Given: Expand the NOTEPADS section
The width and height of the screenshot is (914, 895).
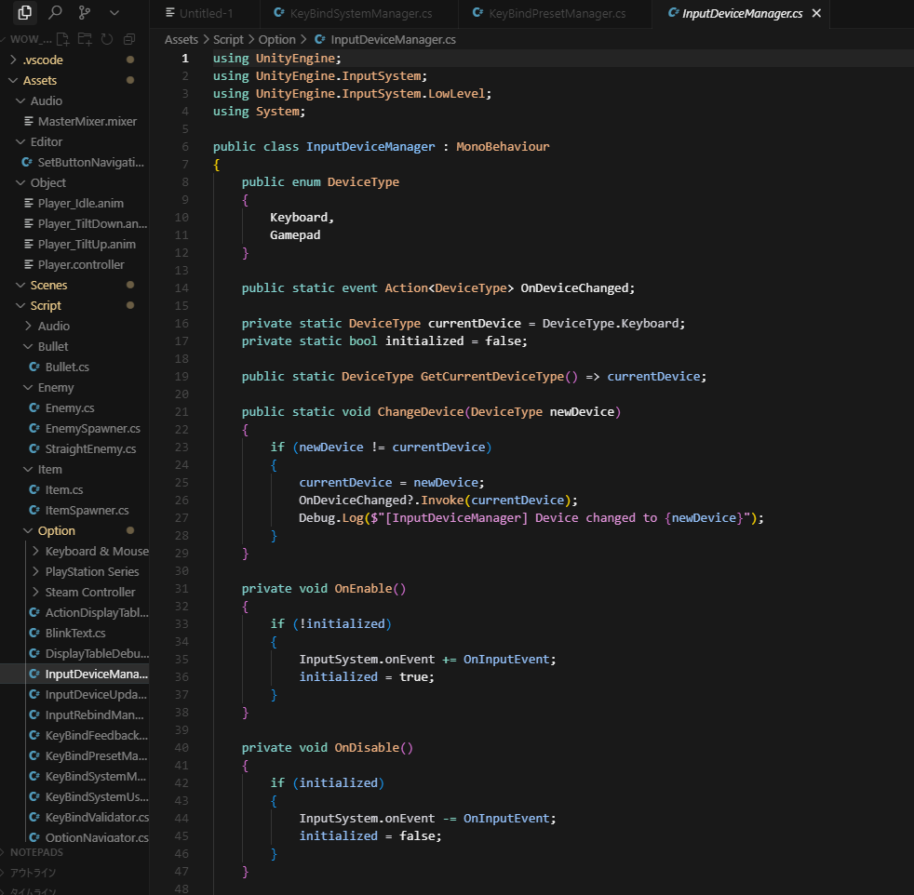Looking at the screenshot, I should pyautogui.click(x=36, y=852).
